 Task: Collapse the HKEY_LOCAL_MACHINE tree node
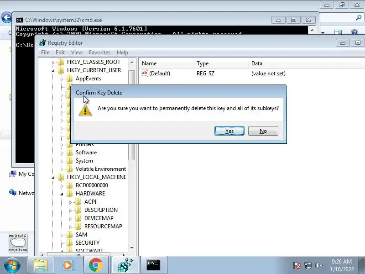click(53, 178)
